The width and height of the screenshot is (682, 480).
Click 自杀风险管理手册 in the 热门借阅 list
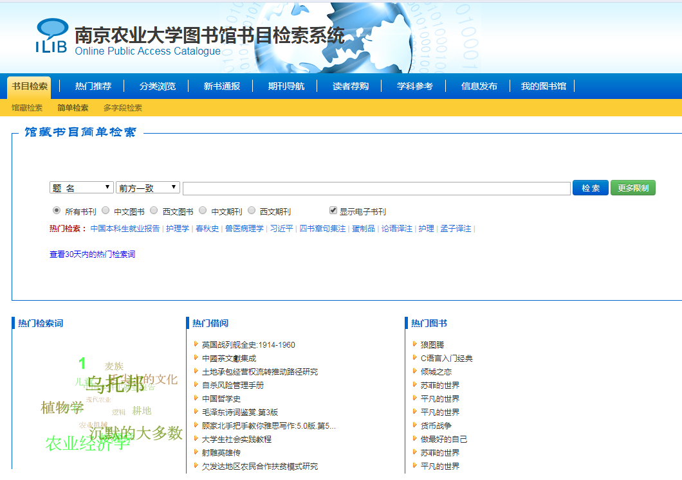pyautogui.click(x=233, y=386)
